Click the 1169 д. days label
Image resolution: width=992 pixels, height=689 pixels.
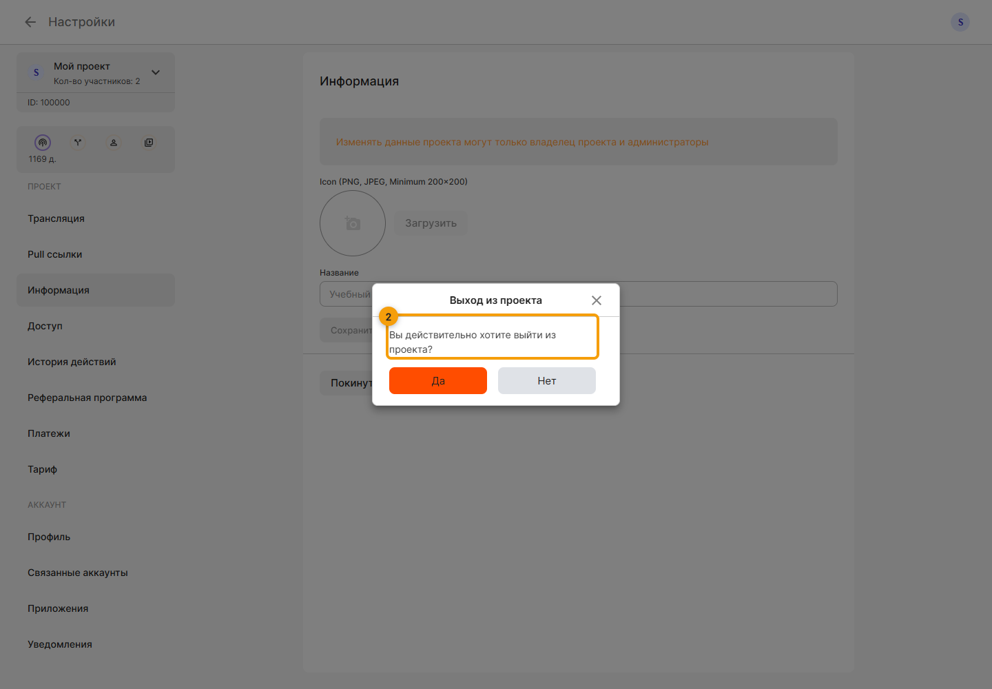[43, 159]
